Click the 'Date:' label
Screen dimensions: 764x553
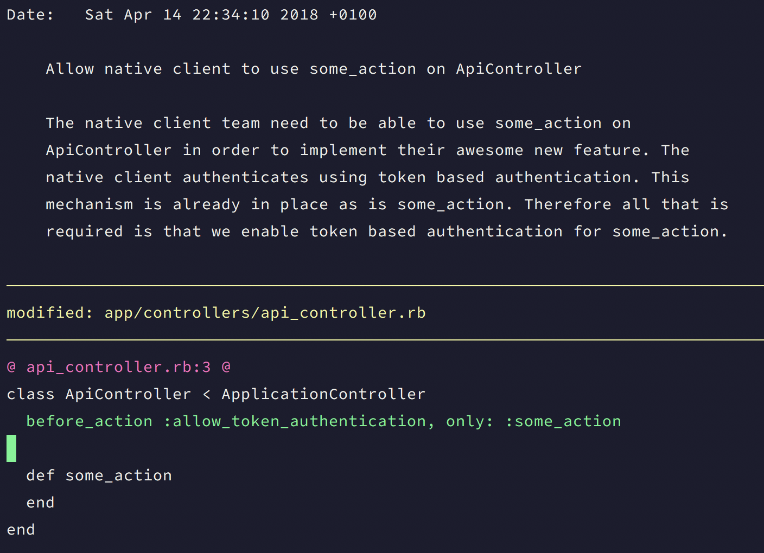[x=30, y=15]
